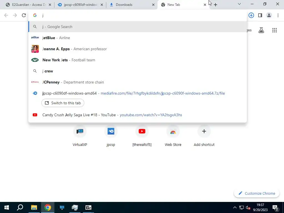
Task: Toggle the side panel icon
Action: (260, 15)
